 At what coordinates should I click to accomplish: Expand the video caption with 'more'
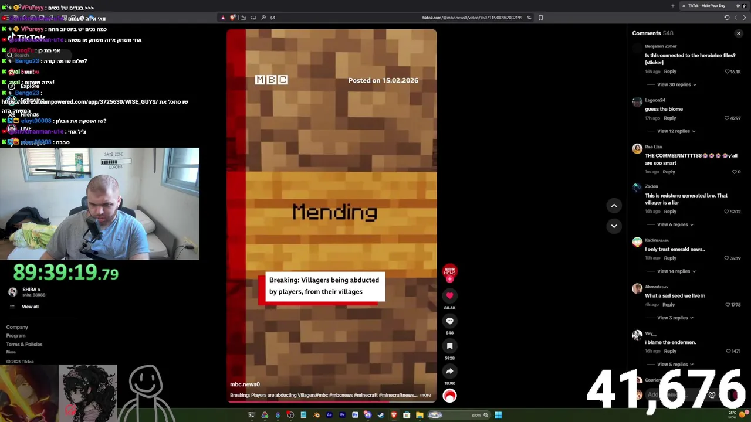tap(425, 395)
